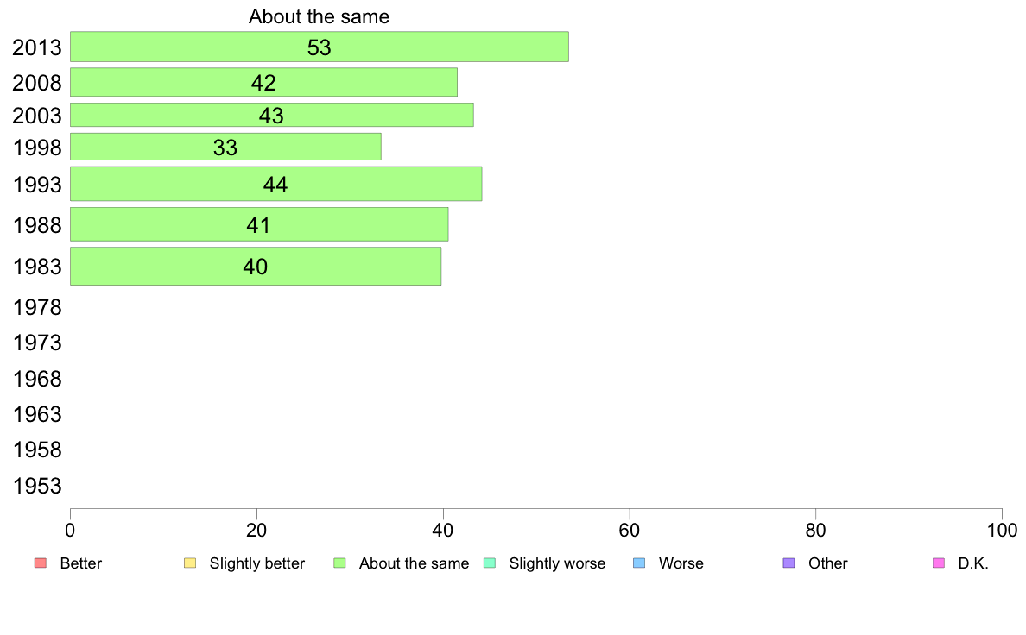Click the 1978 year axis label
Screen dimensions: 1026x635
[36, 307]
